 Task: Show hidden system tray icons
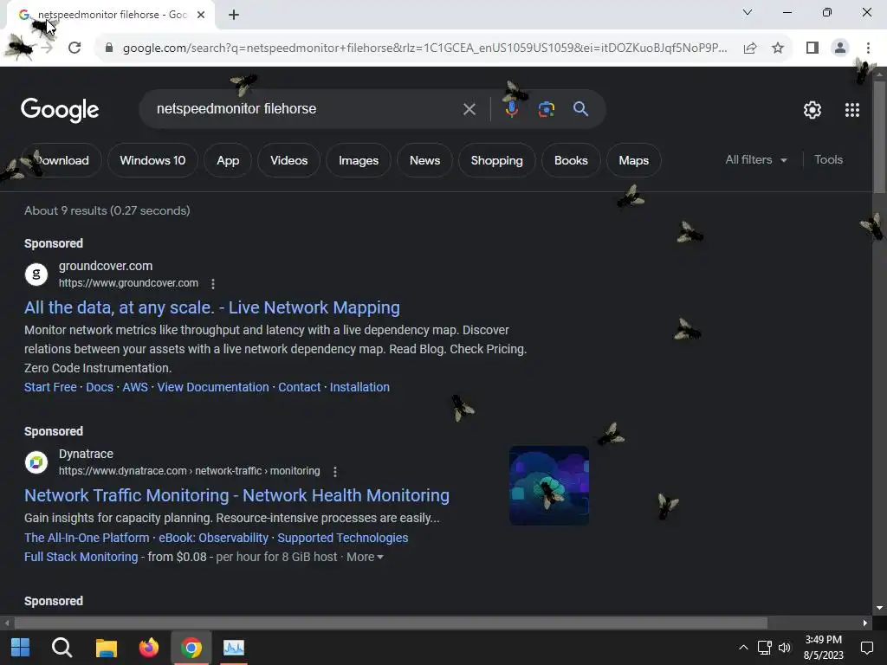(x=743, y=648)
